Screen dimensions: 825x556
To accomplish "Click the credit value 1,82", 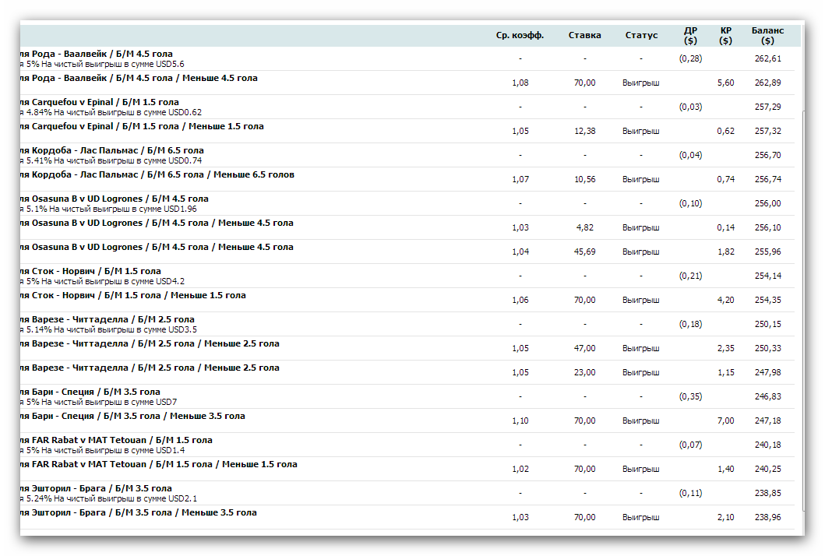I will pos(725,252).
